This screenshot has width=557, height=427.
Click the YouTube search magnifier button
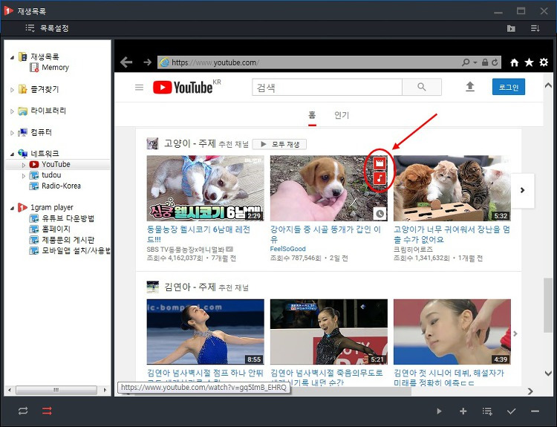click(422, 87)
